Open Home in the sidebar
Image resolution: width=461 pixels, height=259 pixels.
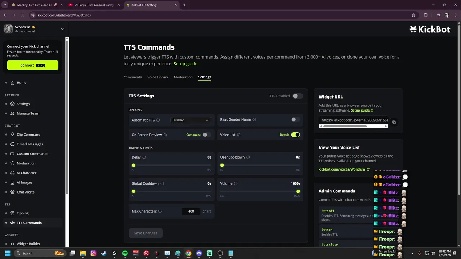(x=21, y=83)
